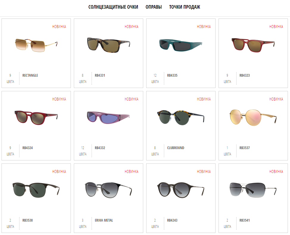
Task: Click the RECTANGLE product name
Action: [30, 75]
